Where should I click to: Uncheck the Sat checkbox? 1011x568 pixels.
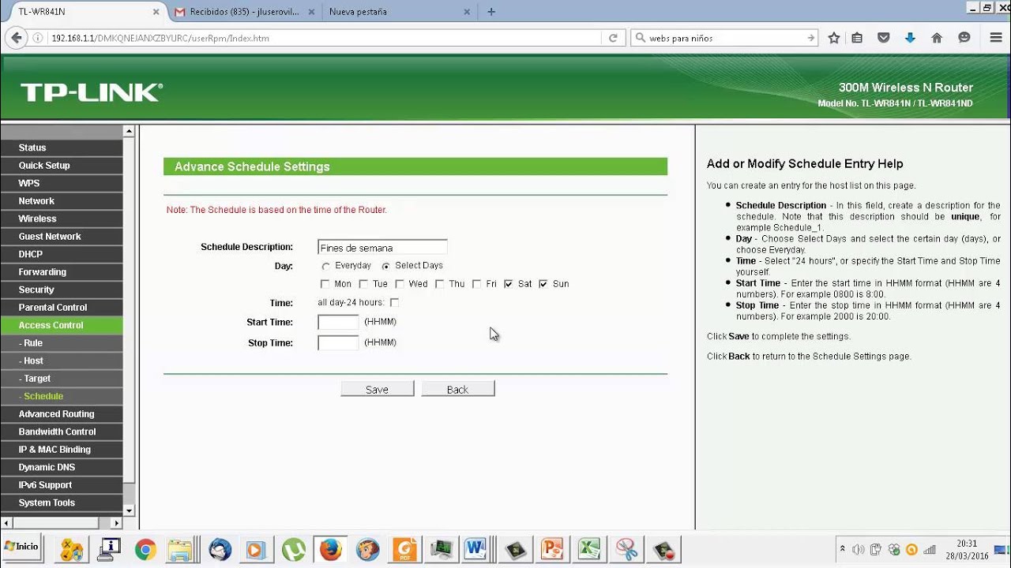coord(509,284)
